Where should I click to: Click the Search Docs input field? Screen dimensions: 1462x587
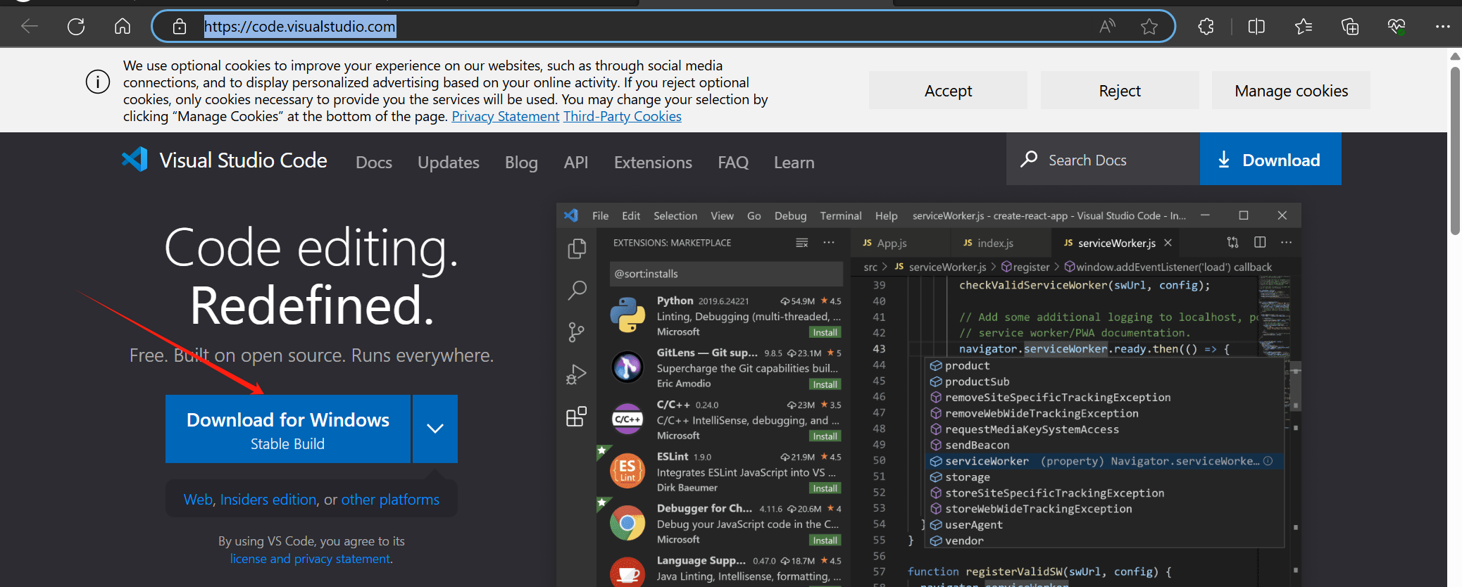1103,159
